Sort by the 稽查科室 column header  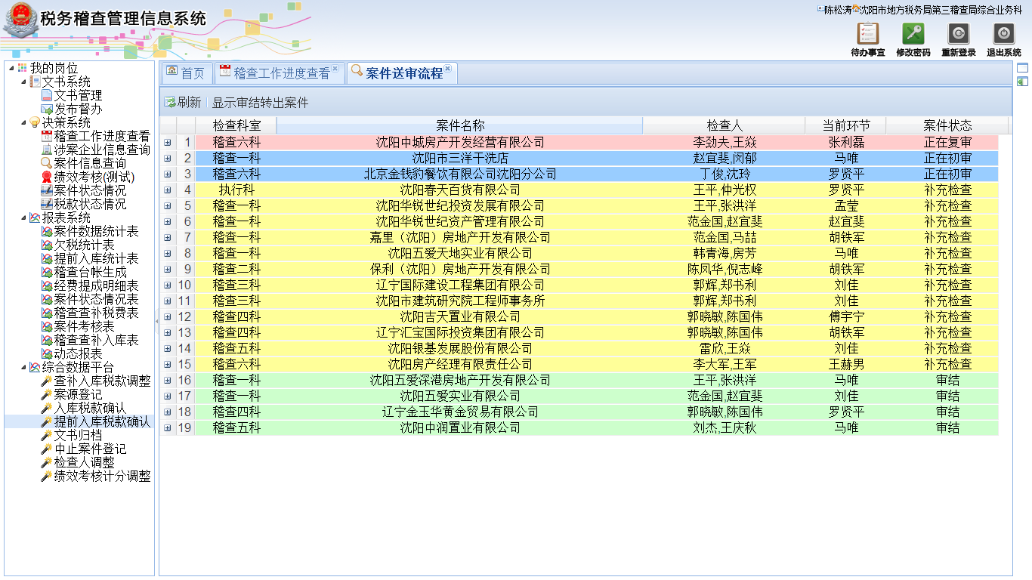236,125
